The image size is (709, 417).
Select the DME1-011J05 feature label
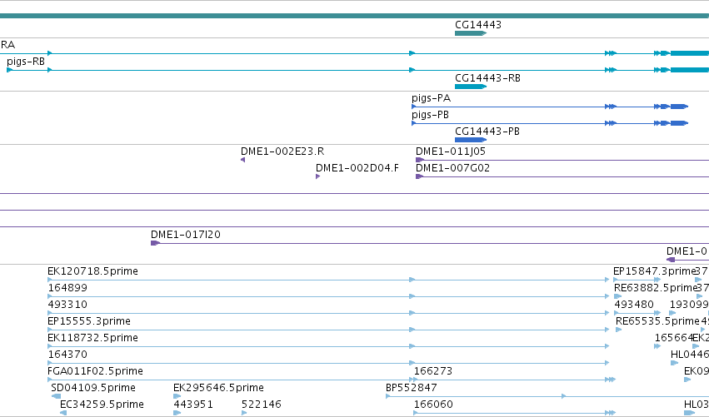point(451,151)
